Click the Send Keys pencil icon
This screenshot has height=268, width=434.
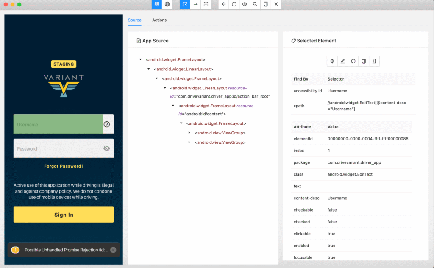click(x=343, y=61)
